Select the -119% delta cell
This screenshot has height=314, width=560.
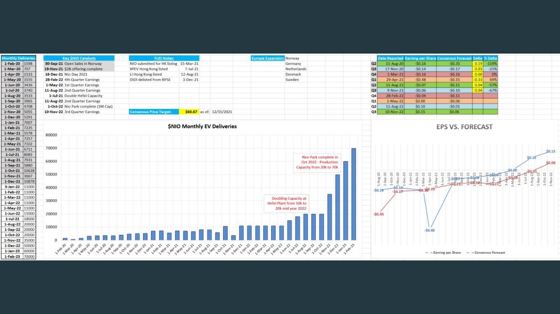coord(490,64)
